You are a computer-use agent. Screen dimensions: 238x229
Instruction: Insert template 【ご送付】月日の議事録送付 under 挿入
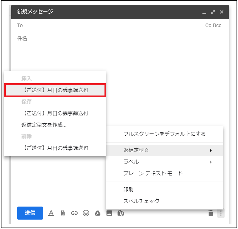[x=55, y=90]
